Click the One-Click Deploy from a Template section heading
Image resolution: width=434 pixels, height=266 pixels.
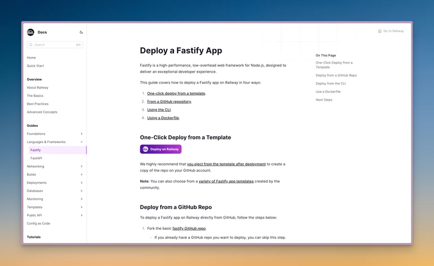click(x=185, y=138)
